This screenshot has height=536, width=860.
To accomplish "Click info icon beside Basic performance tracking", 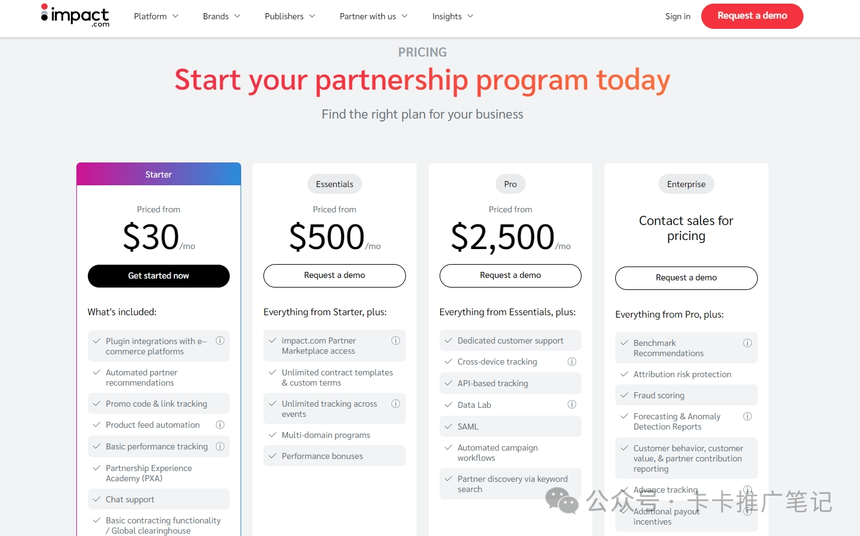I will point(220,446).
